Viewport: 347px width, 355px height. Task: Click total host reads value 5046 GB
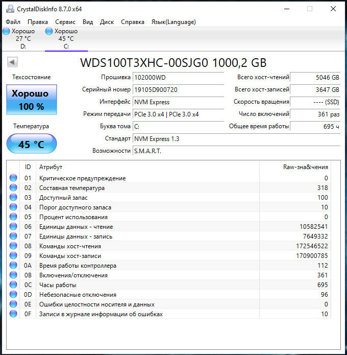tap(315, 78)
